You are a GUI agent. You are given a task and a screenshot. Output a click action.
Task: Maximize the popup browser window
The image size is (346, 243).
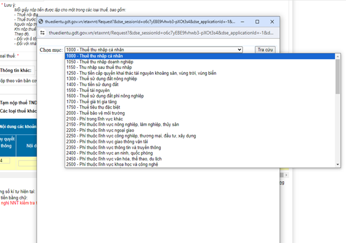(257, 22)
